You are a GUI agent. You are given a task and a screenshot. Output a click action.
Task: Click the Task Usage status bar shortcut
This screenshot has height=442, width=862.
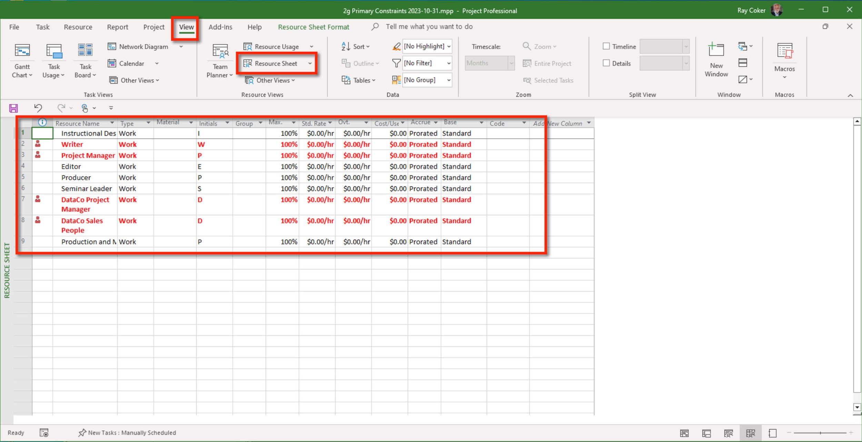point(706,433)
